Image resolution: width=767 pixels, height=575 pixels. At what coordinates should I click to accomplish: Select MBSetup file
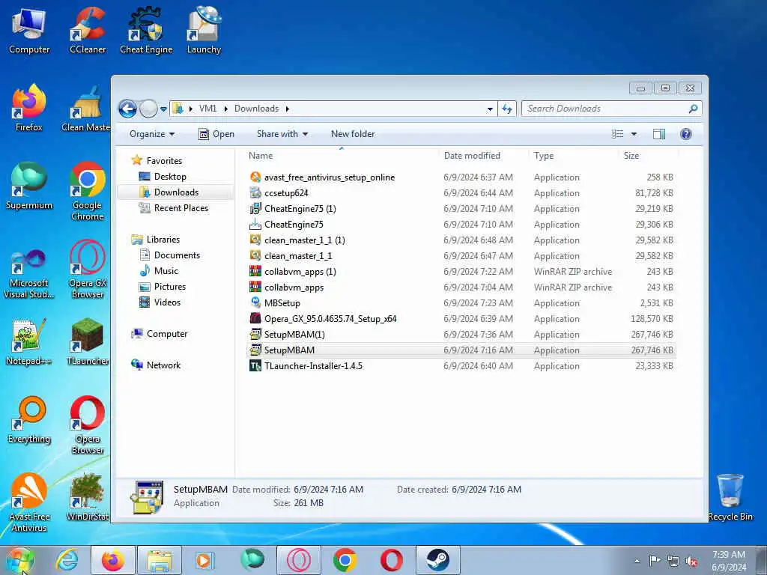click(461, 303)
